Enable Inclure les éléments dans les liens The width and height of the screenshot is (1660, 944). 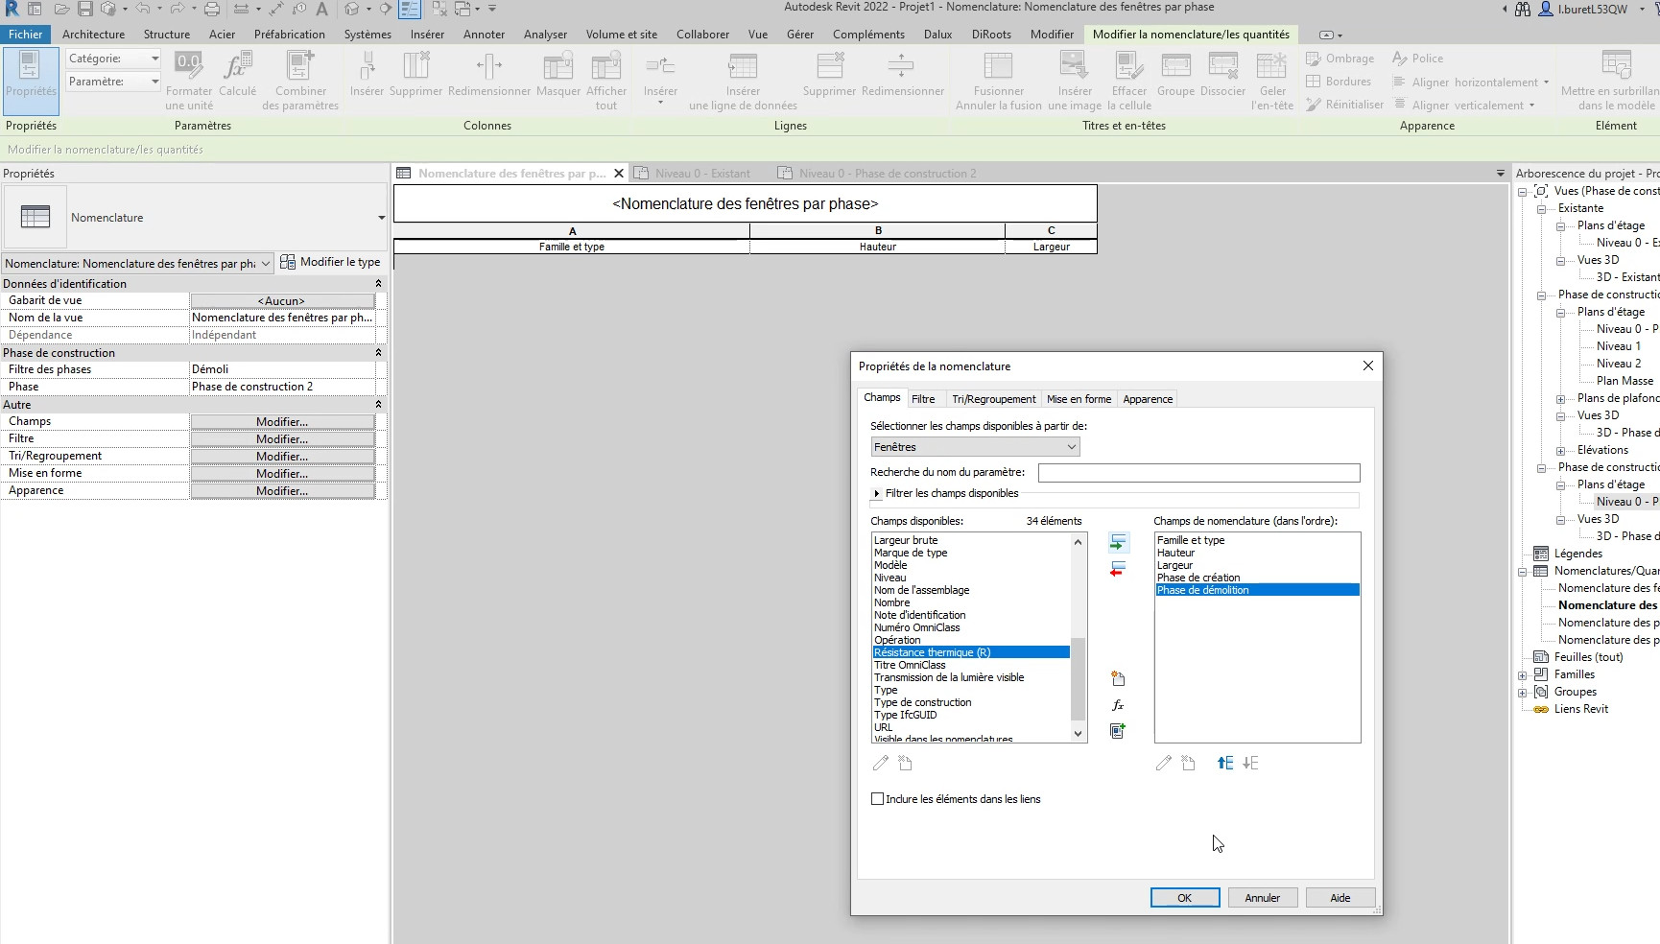877,799
